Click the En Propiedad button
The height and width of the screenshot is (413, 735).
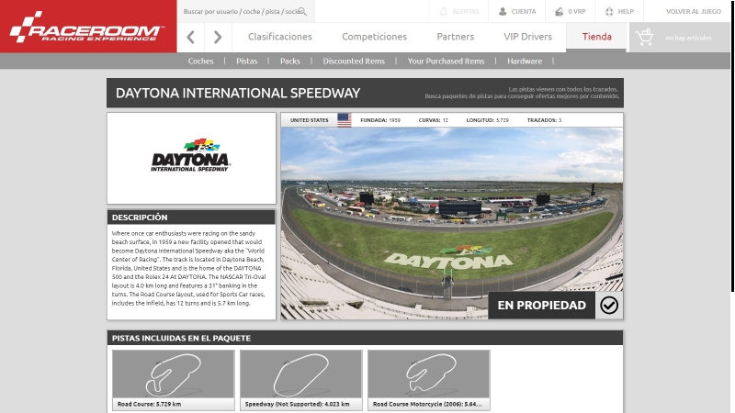point(542,306)
